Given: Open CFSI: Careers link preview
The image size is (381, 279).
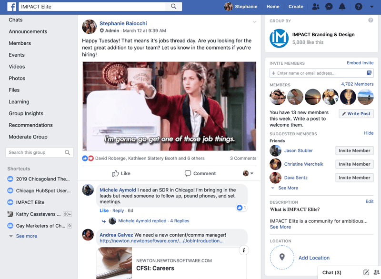Looking at the screenshot, I should pyautogui.click(x=171, y=263).
